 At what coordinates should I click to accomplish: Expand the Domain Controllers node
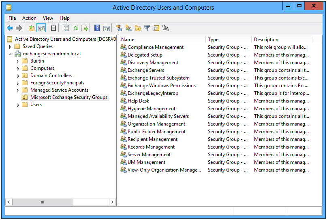pos(18,76)
